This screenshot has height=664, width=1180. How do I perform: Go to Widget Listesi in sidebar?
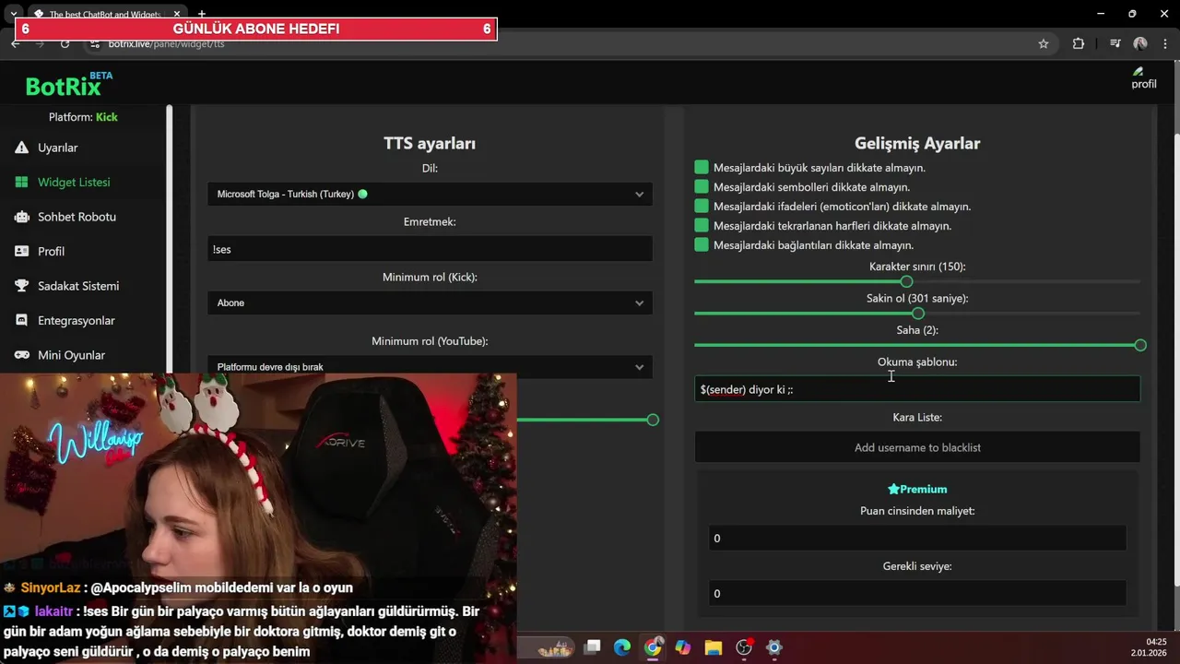click(x=74, y=182)
